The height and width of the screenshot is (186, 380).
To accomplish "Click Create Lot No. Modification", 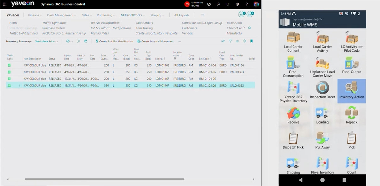I will 114,41.
